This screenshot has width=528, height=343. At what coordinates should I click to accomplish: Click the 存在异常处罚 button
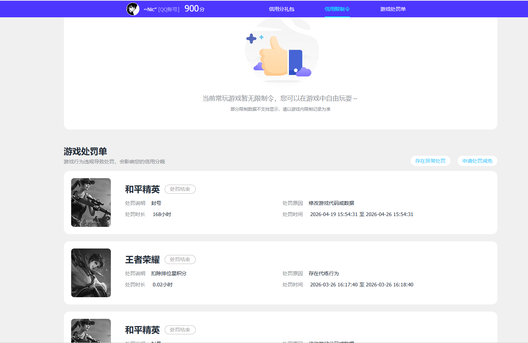[x=430, y=161]
